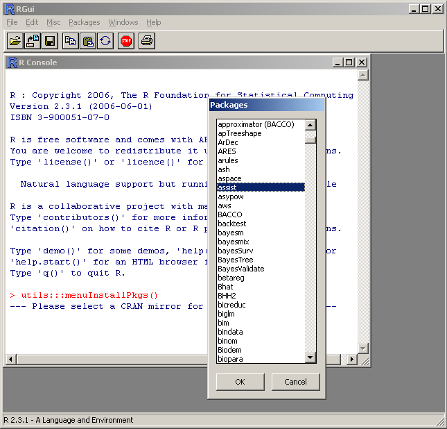Select package ash in list
The height and width of the screenshot is (429, 447).
tap(261, 169)
